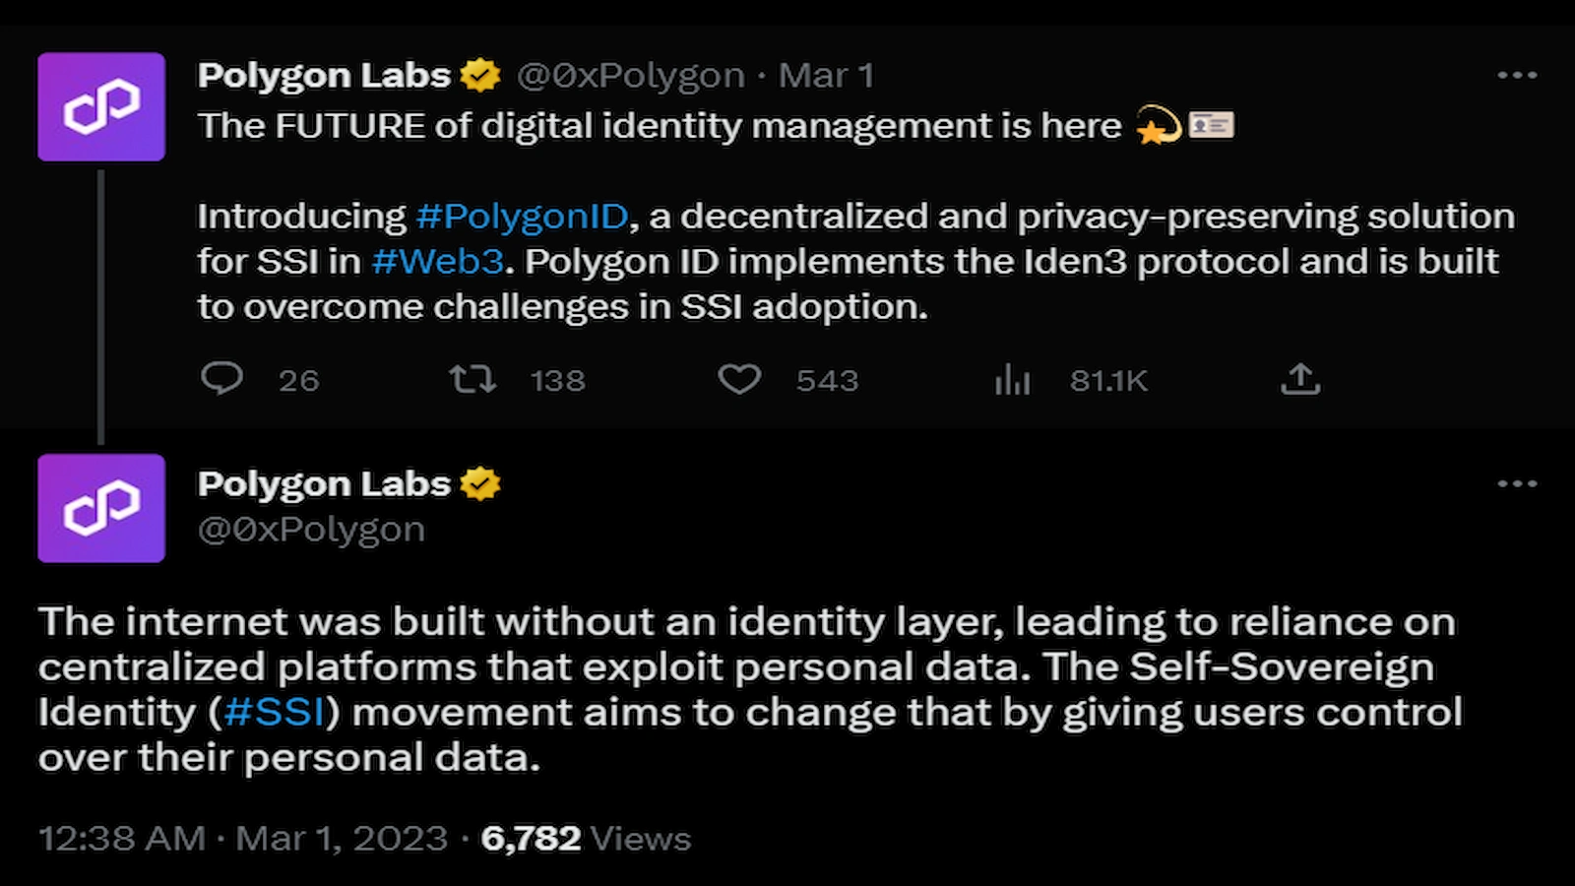The image size is (1575, 886).
Task: Click the second tweet's Polygon Labs avatar
Action: (101, 509)
